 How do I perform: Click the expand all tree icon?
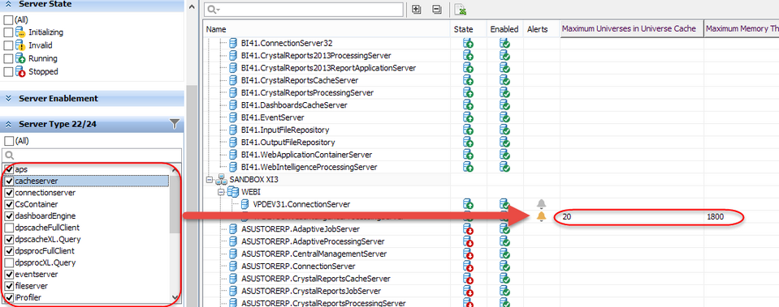pyautogui.click(x=417, y=10)
